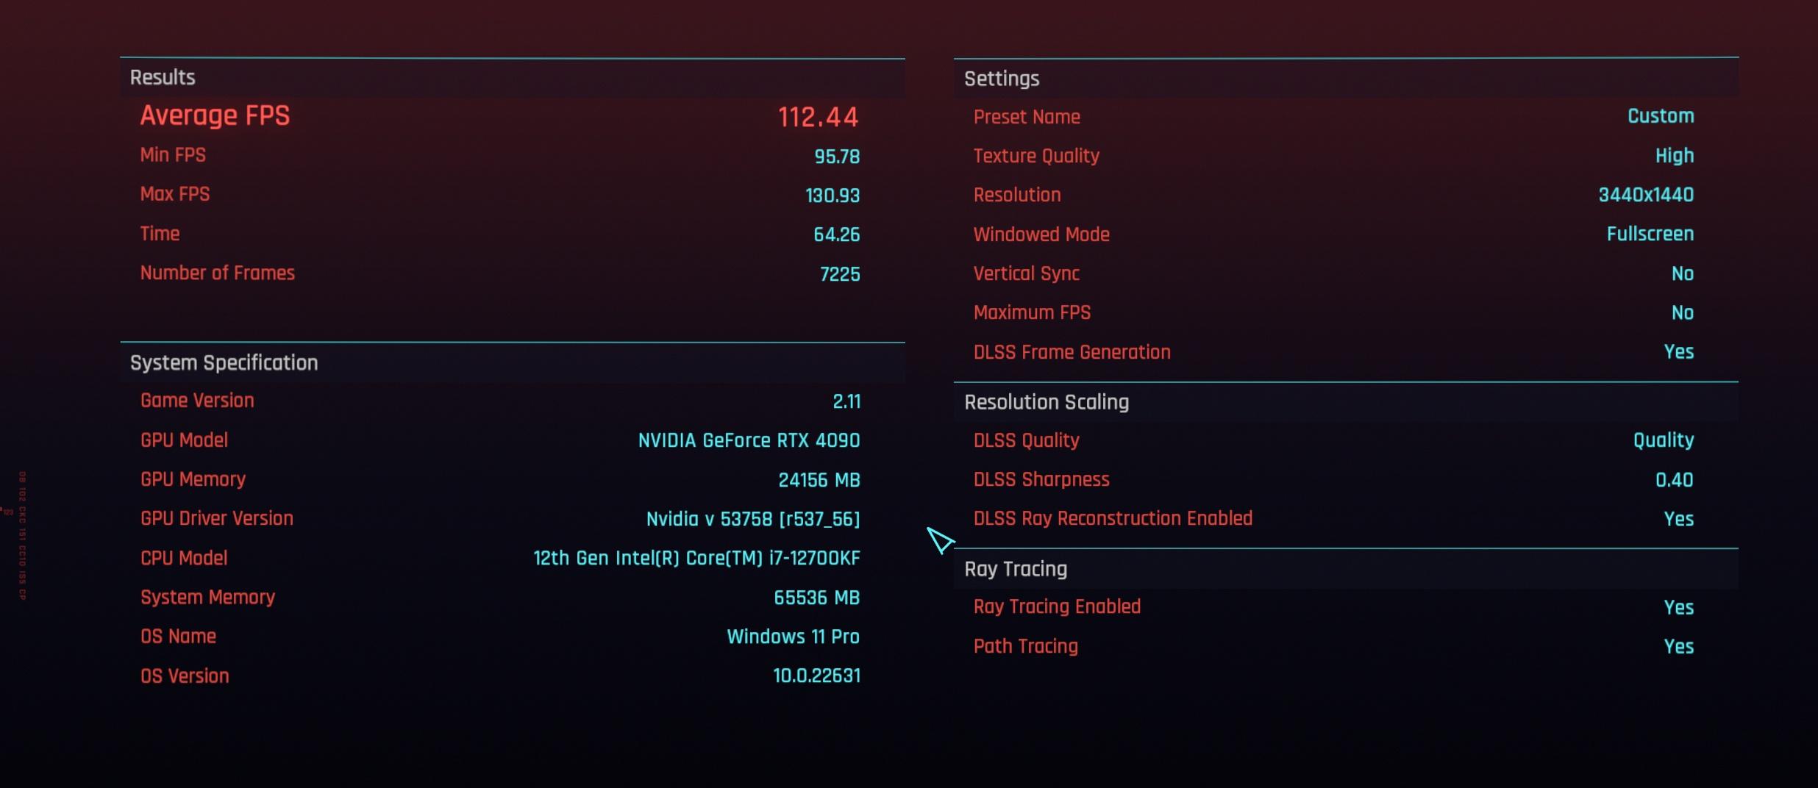Select the i7-12700KF CPU model value

(696, 558)
